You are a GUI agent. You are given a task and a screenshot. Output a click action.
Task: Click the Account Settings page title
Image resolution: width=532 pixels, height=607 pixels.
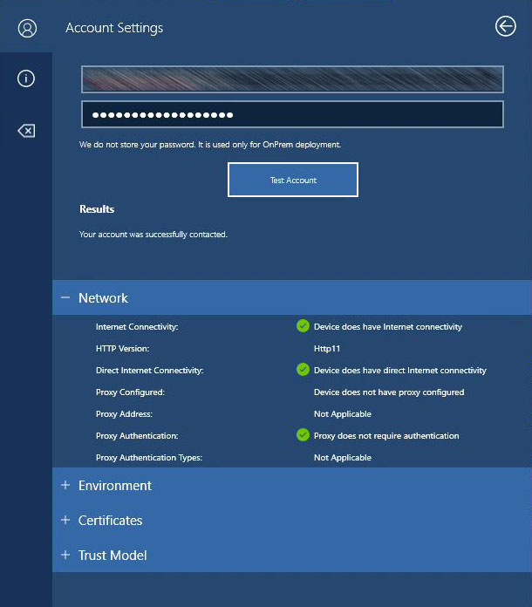114,28
